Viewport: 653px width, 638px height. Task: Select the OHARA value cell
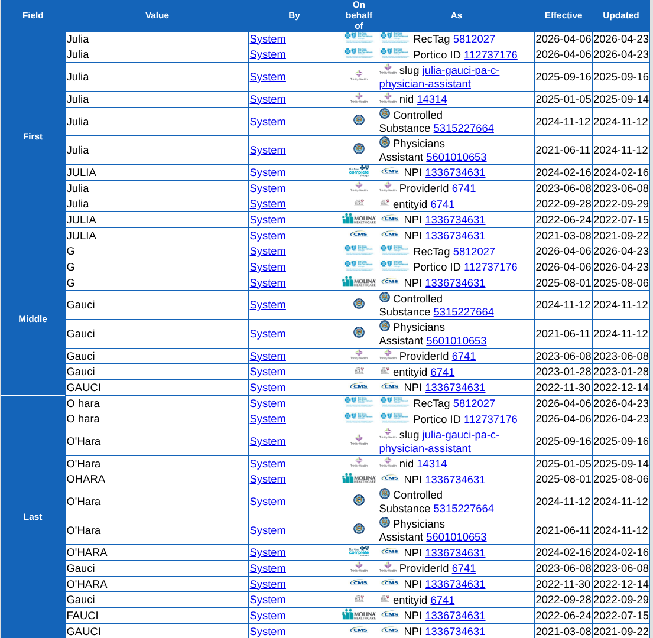point(157,479)
